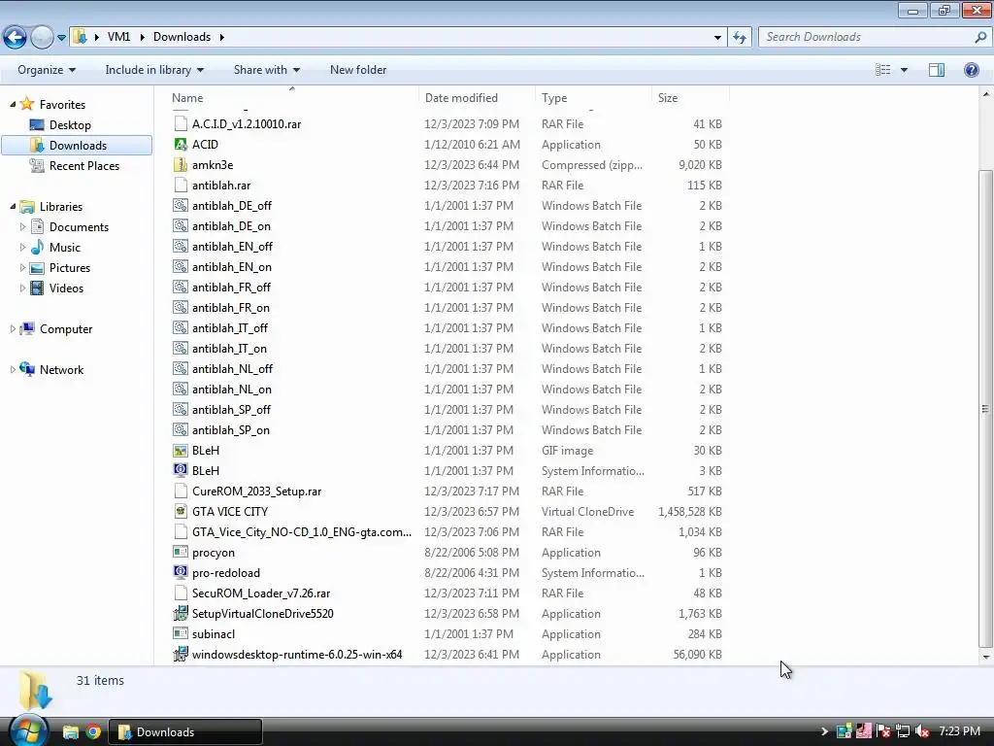Select the procyon application icon

pos(181,553)
